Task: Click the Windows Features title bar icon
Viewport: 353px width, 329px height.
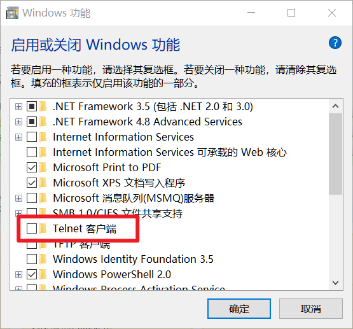Action: pos(12,13)
